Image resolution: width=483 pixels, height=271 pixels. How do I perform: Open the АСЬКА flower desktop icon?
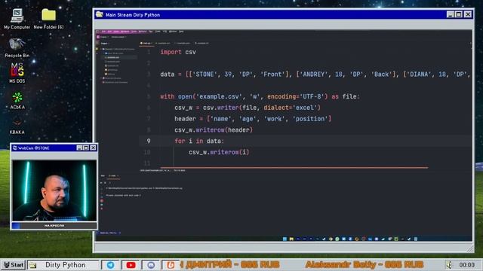coord(17,100)
